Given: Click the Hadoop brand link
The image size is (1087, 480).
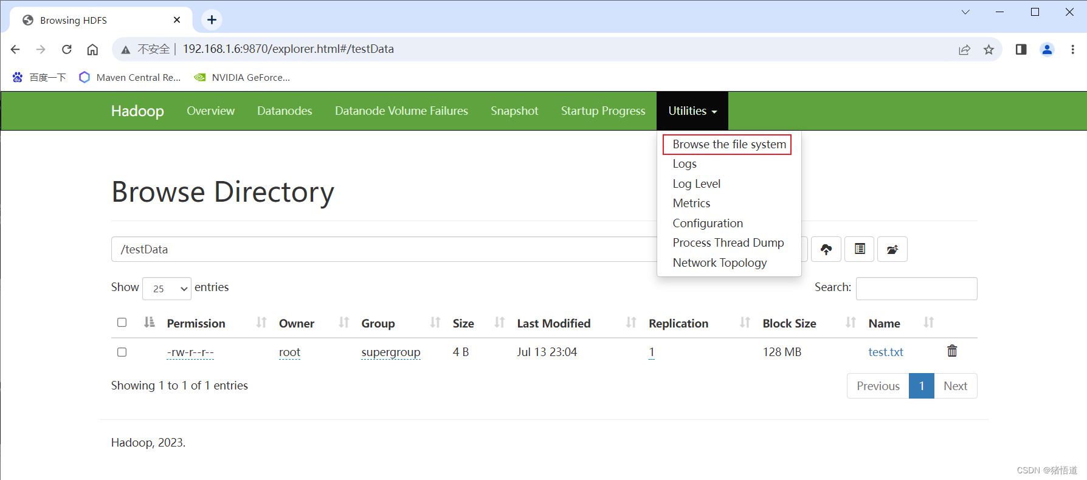Looking at the screenshot, I should click(137, 111).
